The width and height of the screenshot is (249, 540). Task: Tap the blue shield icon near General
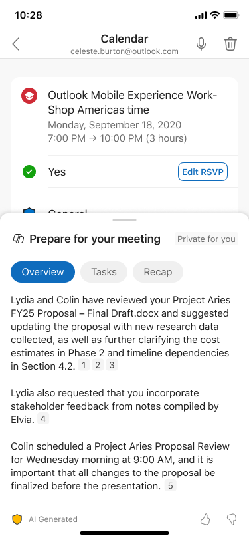[29, 210]
